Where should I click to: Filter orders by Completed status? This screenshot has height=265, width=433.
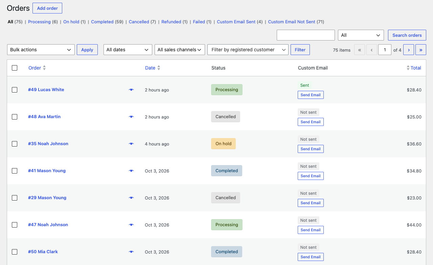[102, 22]
